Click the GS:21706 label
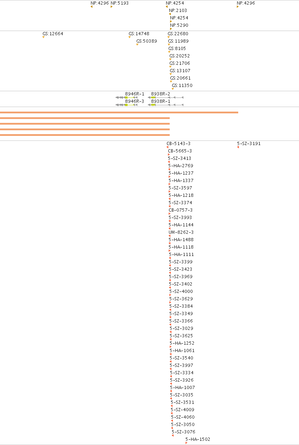This screenshot has height=445, width=299. click(180, 64)
